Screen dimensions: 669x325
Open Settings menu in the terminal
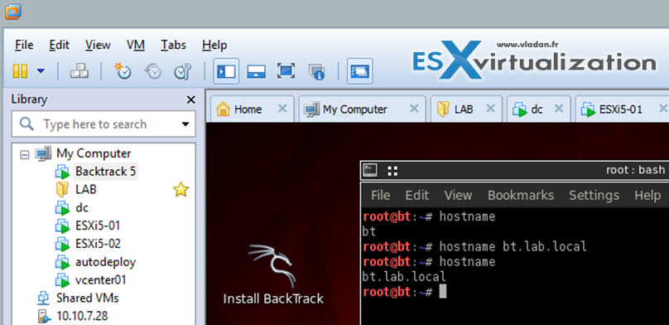[x=594, y=195]
